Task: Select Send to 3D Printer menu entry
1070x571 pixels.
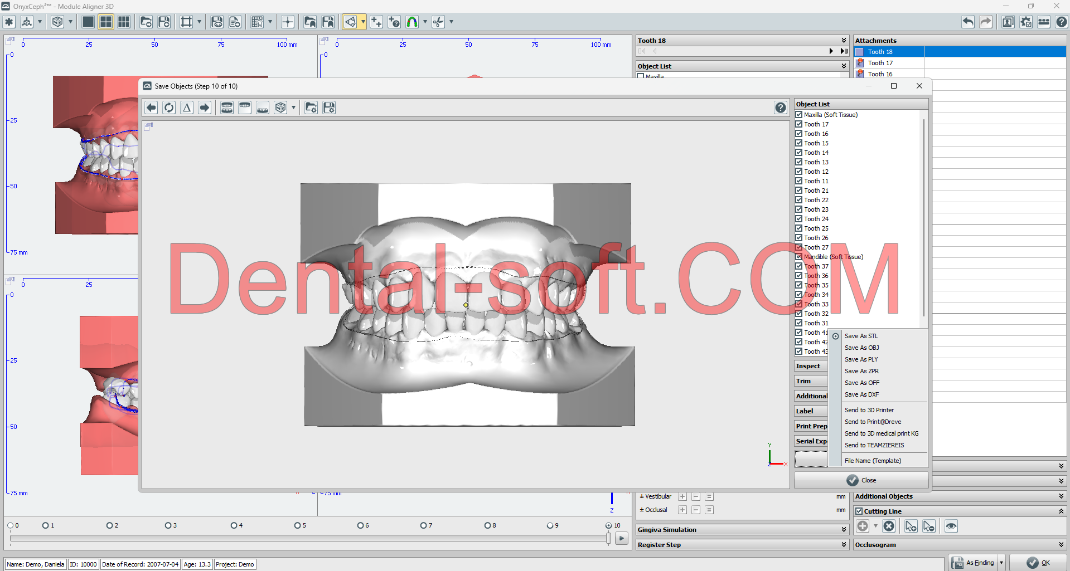Action: tap(869, 410)
